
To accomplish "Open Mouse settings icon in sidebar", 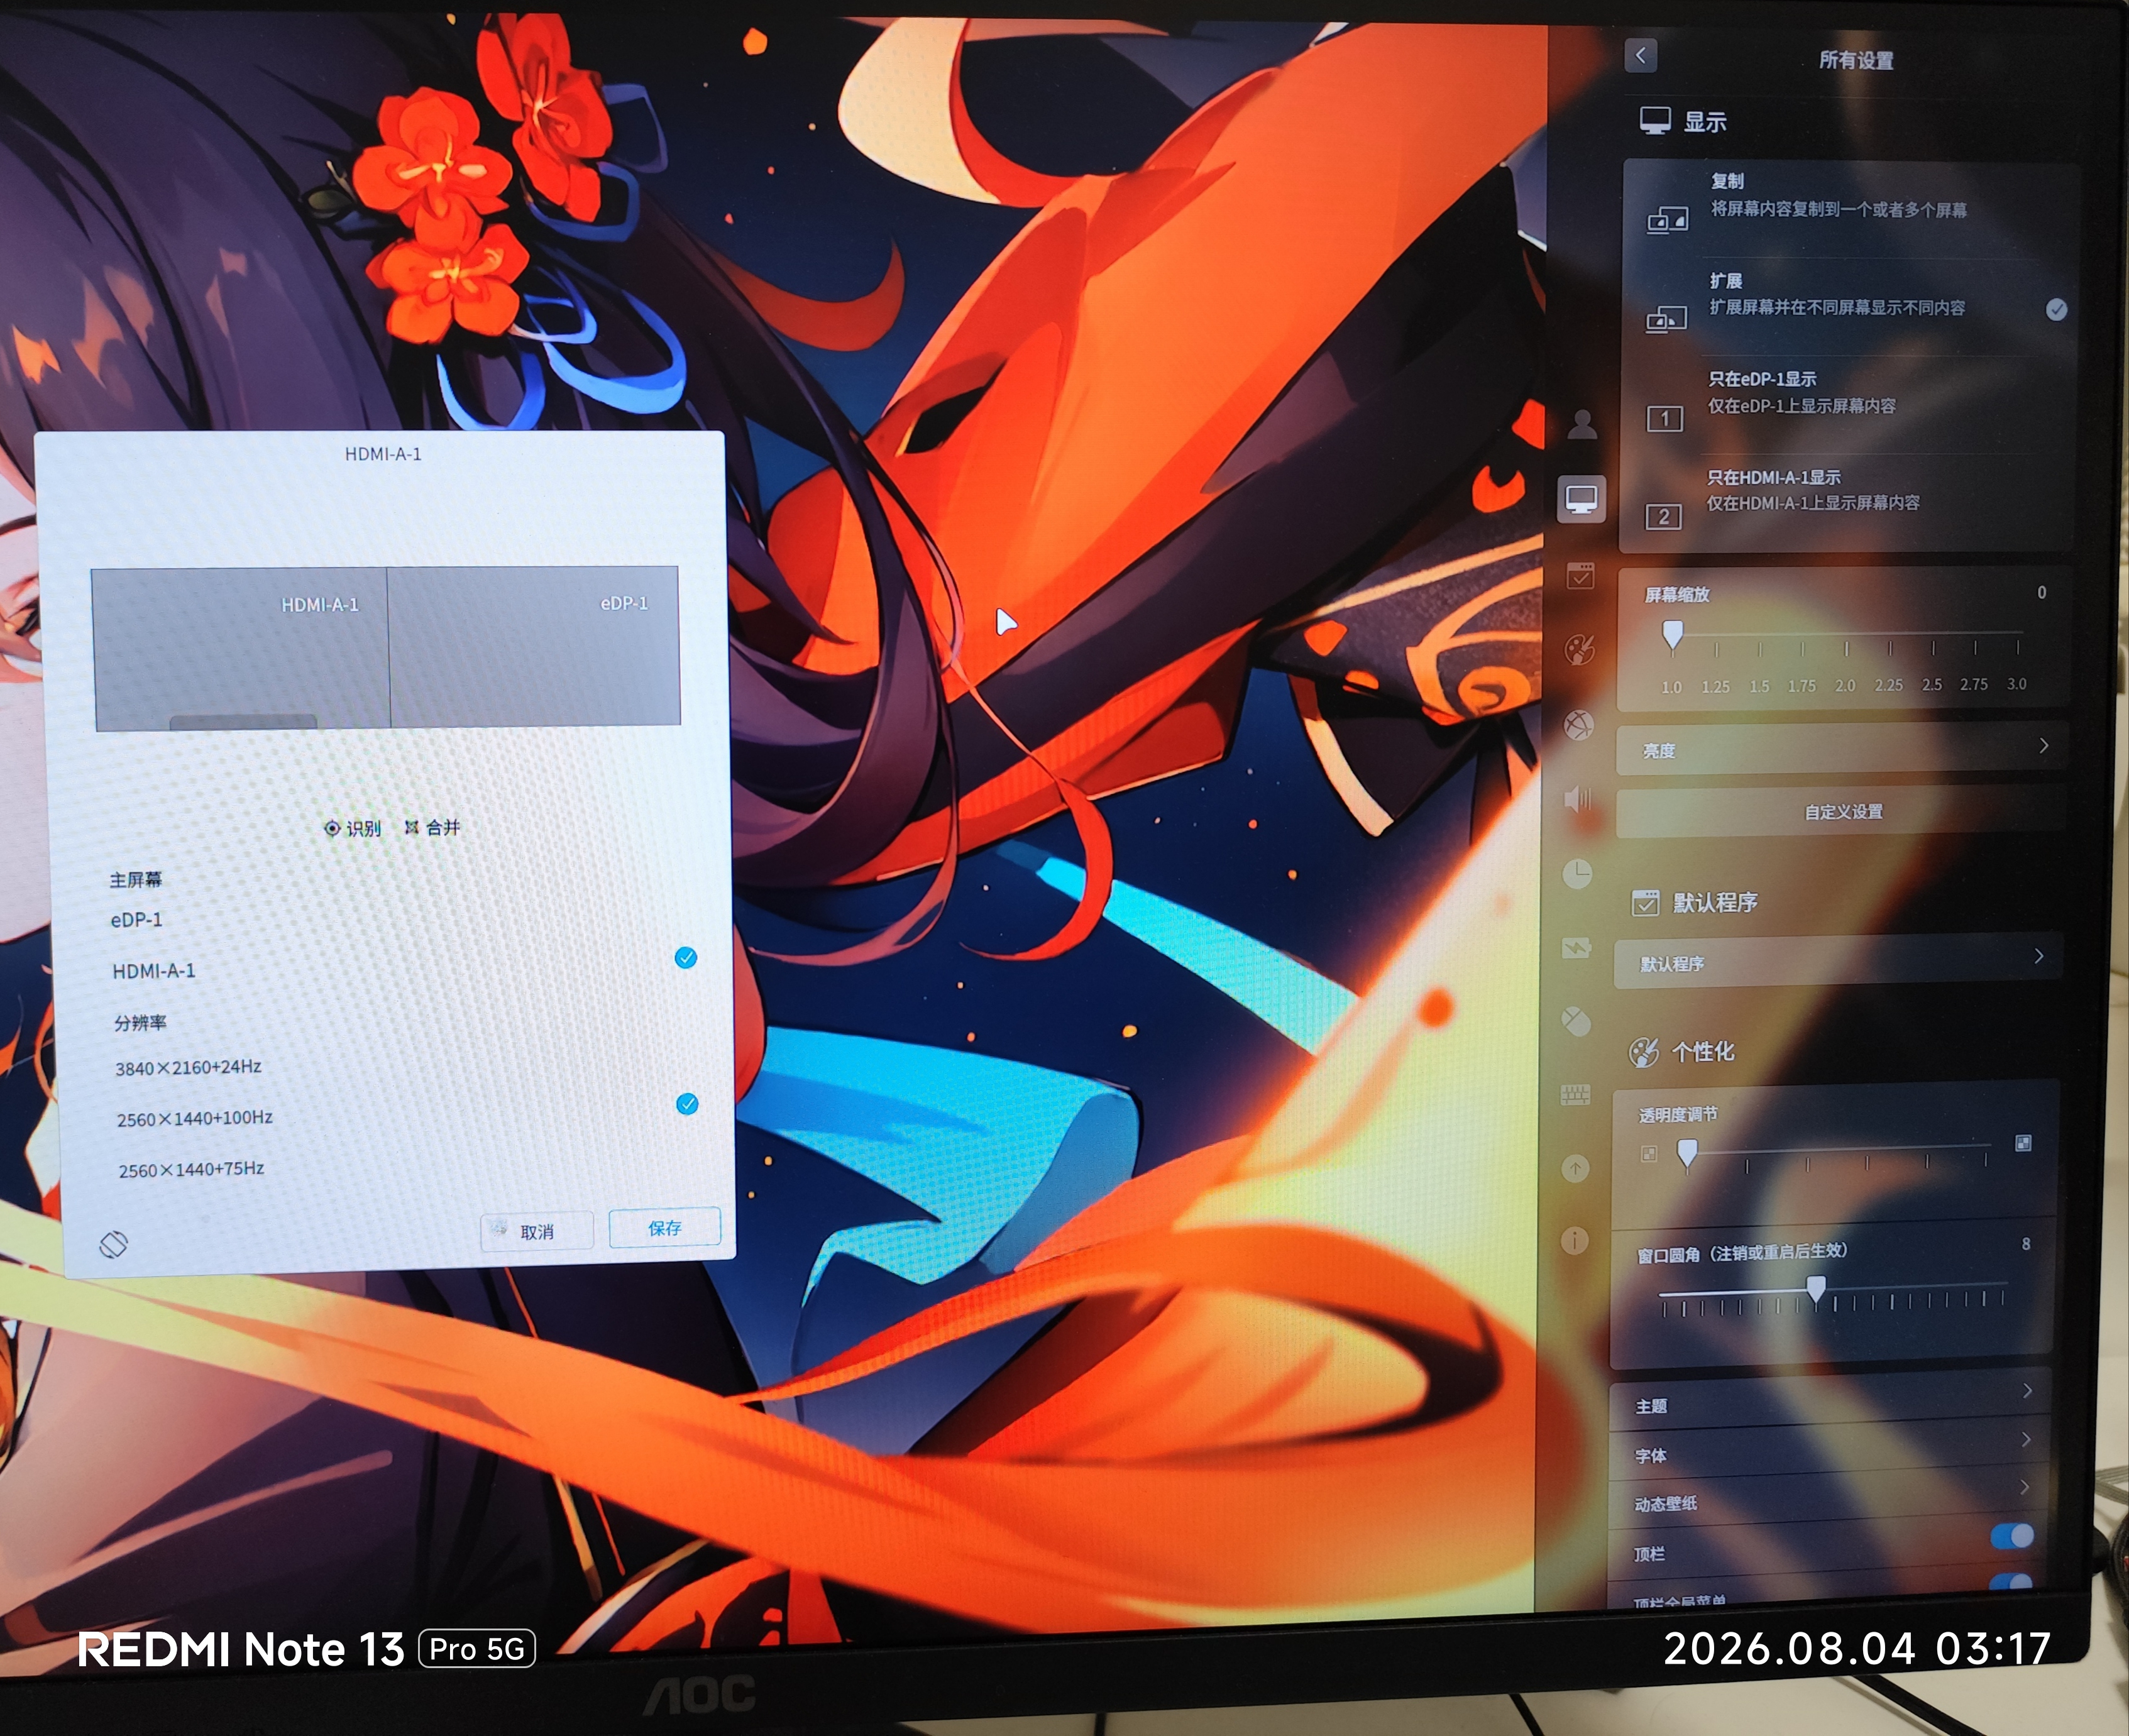I will click(1576, 1021).
